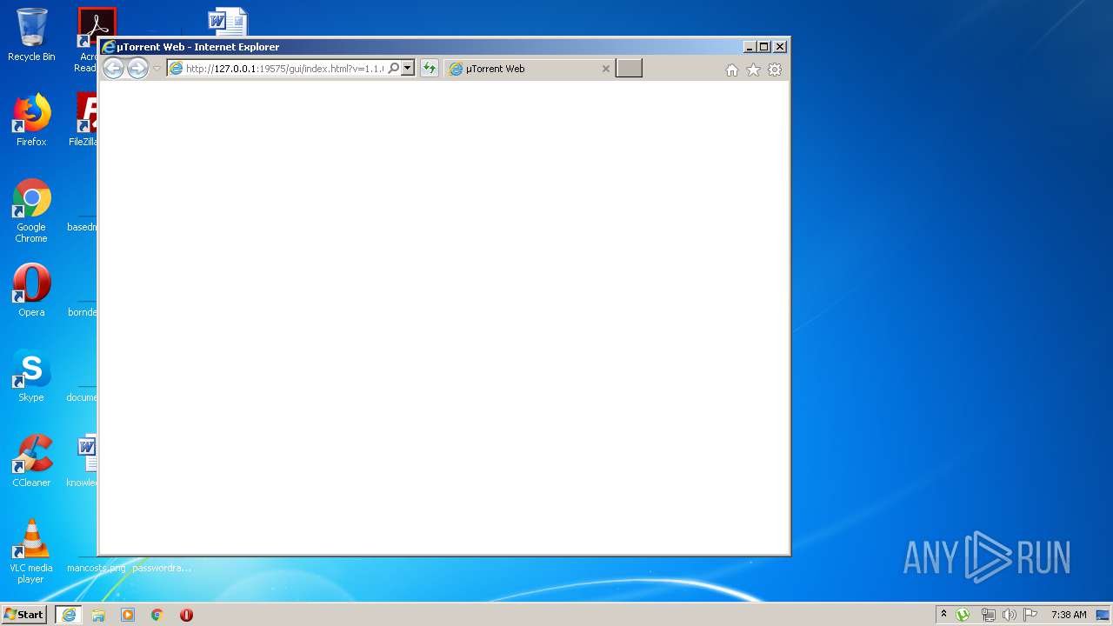Click the Opera icon in the taskbar
This screenshot has height=626, width=1113.
coord(186,615)
